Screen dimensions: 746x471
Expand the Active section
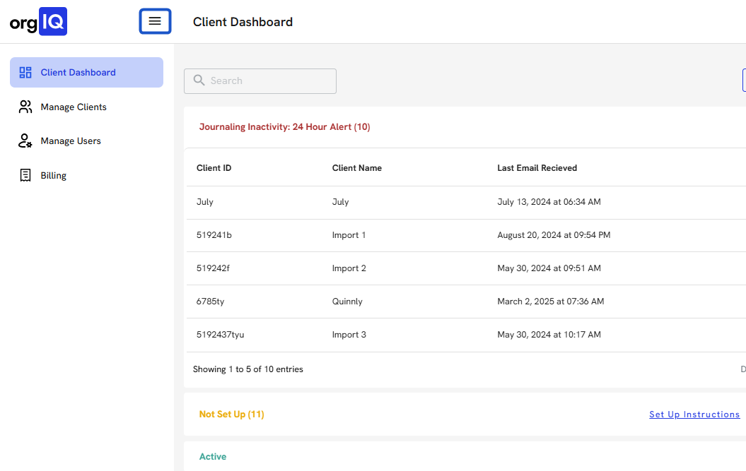point(213,457)
